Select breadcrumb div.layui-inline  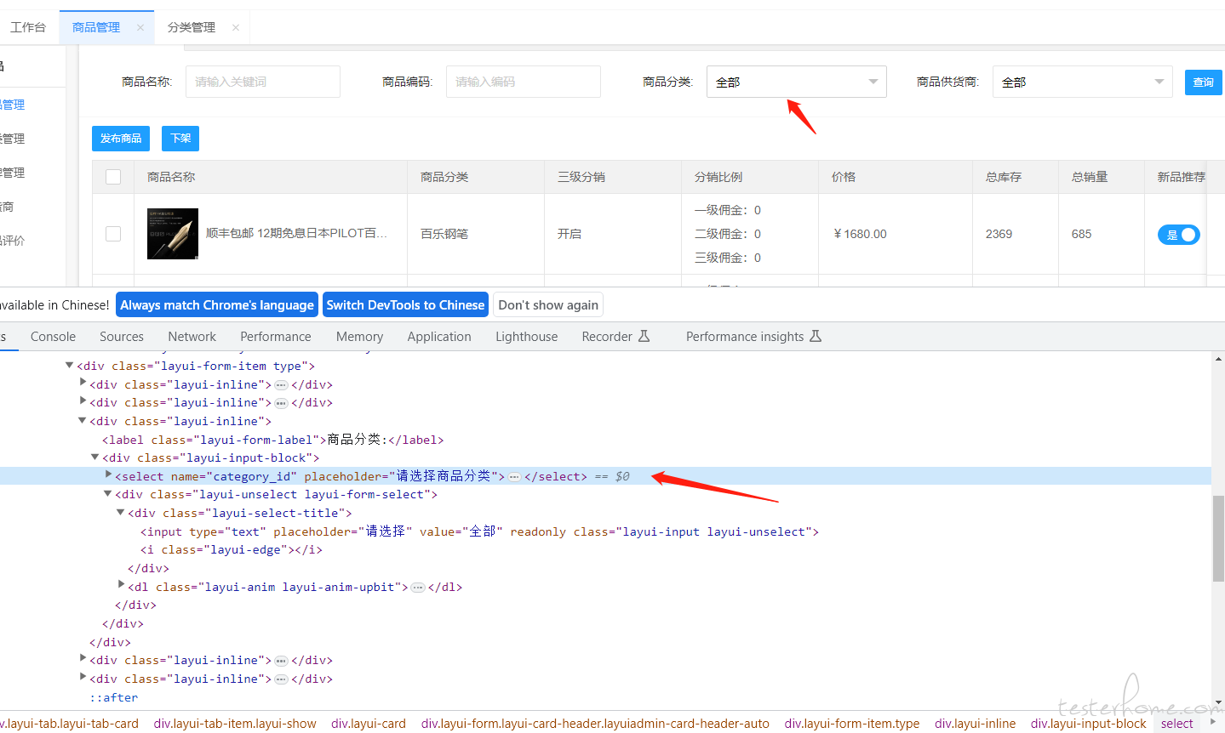tap(976, 724)
